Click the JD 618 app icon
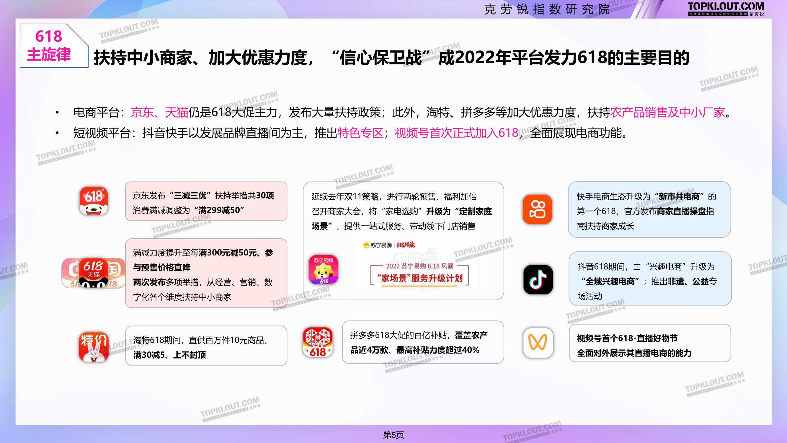 click(x=94, y=201)
